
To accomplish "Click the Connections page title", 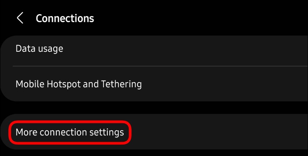I will coord(65,18).
